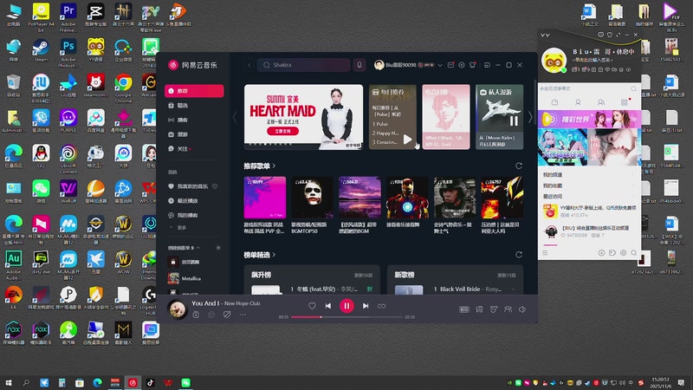Play the 每日推荐 card
Image resolution: width=693 pixels, height=390 pixels.
click(x=407, y=140)
